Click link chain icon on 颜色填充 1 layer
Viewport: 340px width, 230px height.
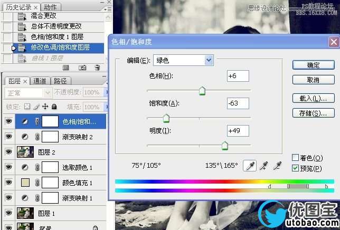[37, 183]
